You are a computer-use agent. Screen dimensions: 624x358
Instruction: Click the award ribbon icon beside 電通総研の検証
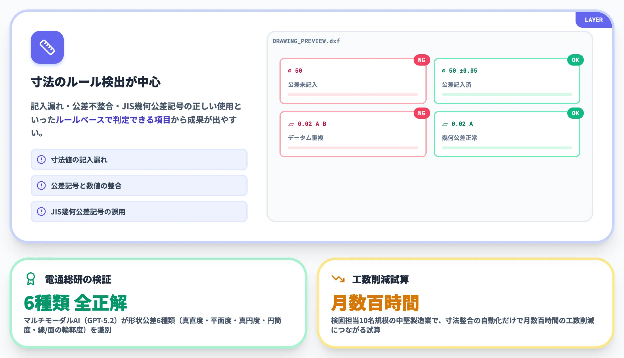(x=31, y=279)
